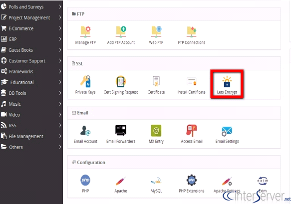Open the Apache feather icon
The image size is (291, 204).
[121, 181]
